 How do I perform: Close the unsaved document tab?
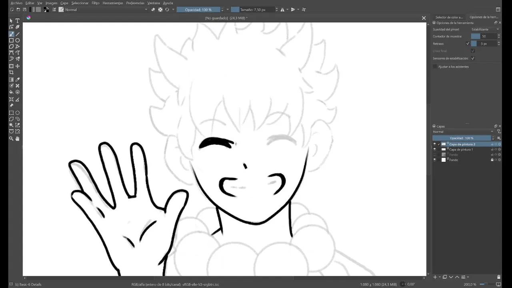point(424,18)
